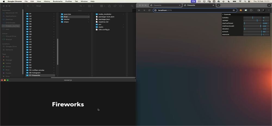Select the Red tag in sidebar
Screen dimensions: 272x126
coord(7,57)
